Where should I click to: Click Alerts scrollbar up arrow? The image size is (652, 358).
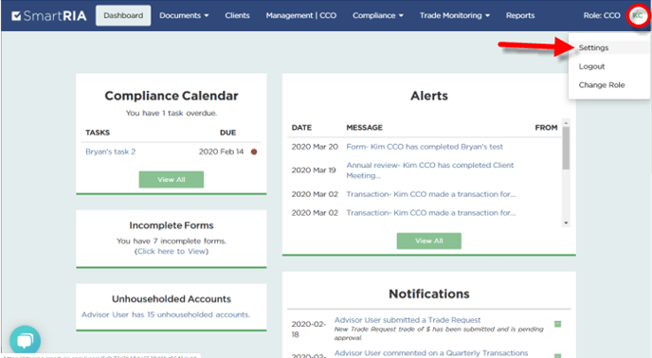[x=566, y=123]
